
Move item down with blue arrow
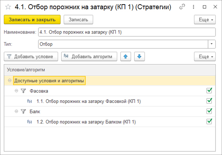tap(139, 57)
